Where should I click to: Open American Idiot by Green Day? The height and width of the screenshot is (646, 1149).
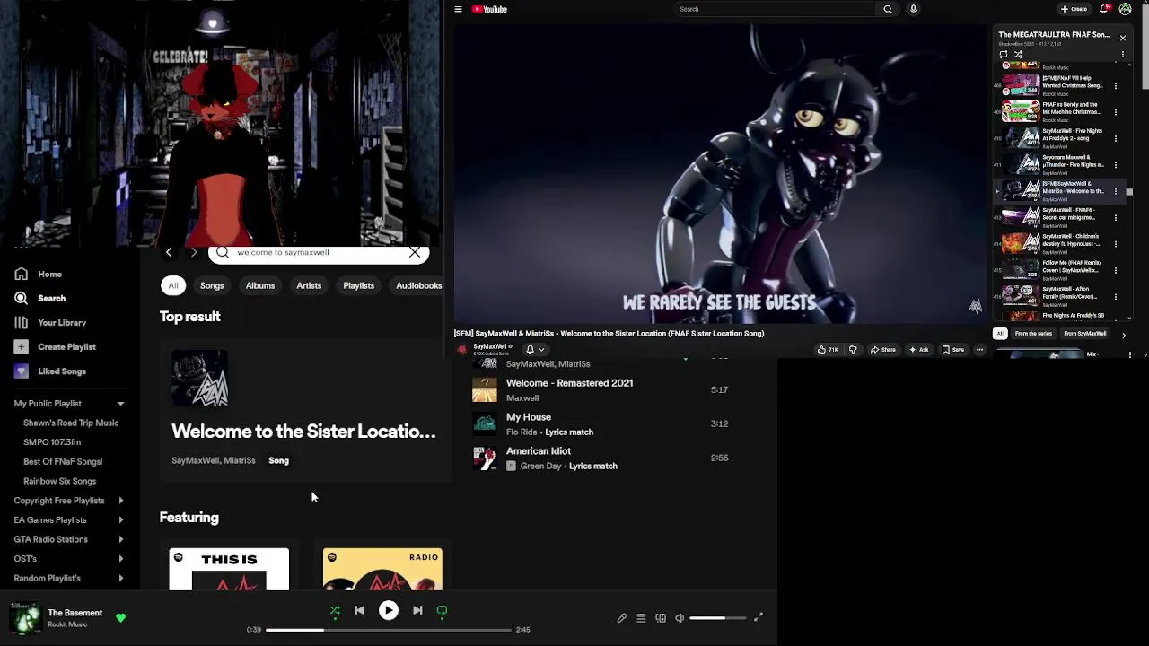point(539,451)
